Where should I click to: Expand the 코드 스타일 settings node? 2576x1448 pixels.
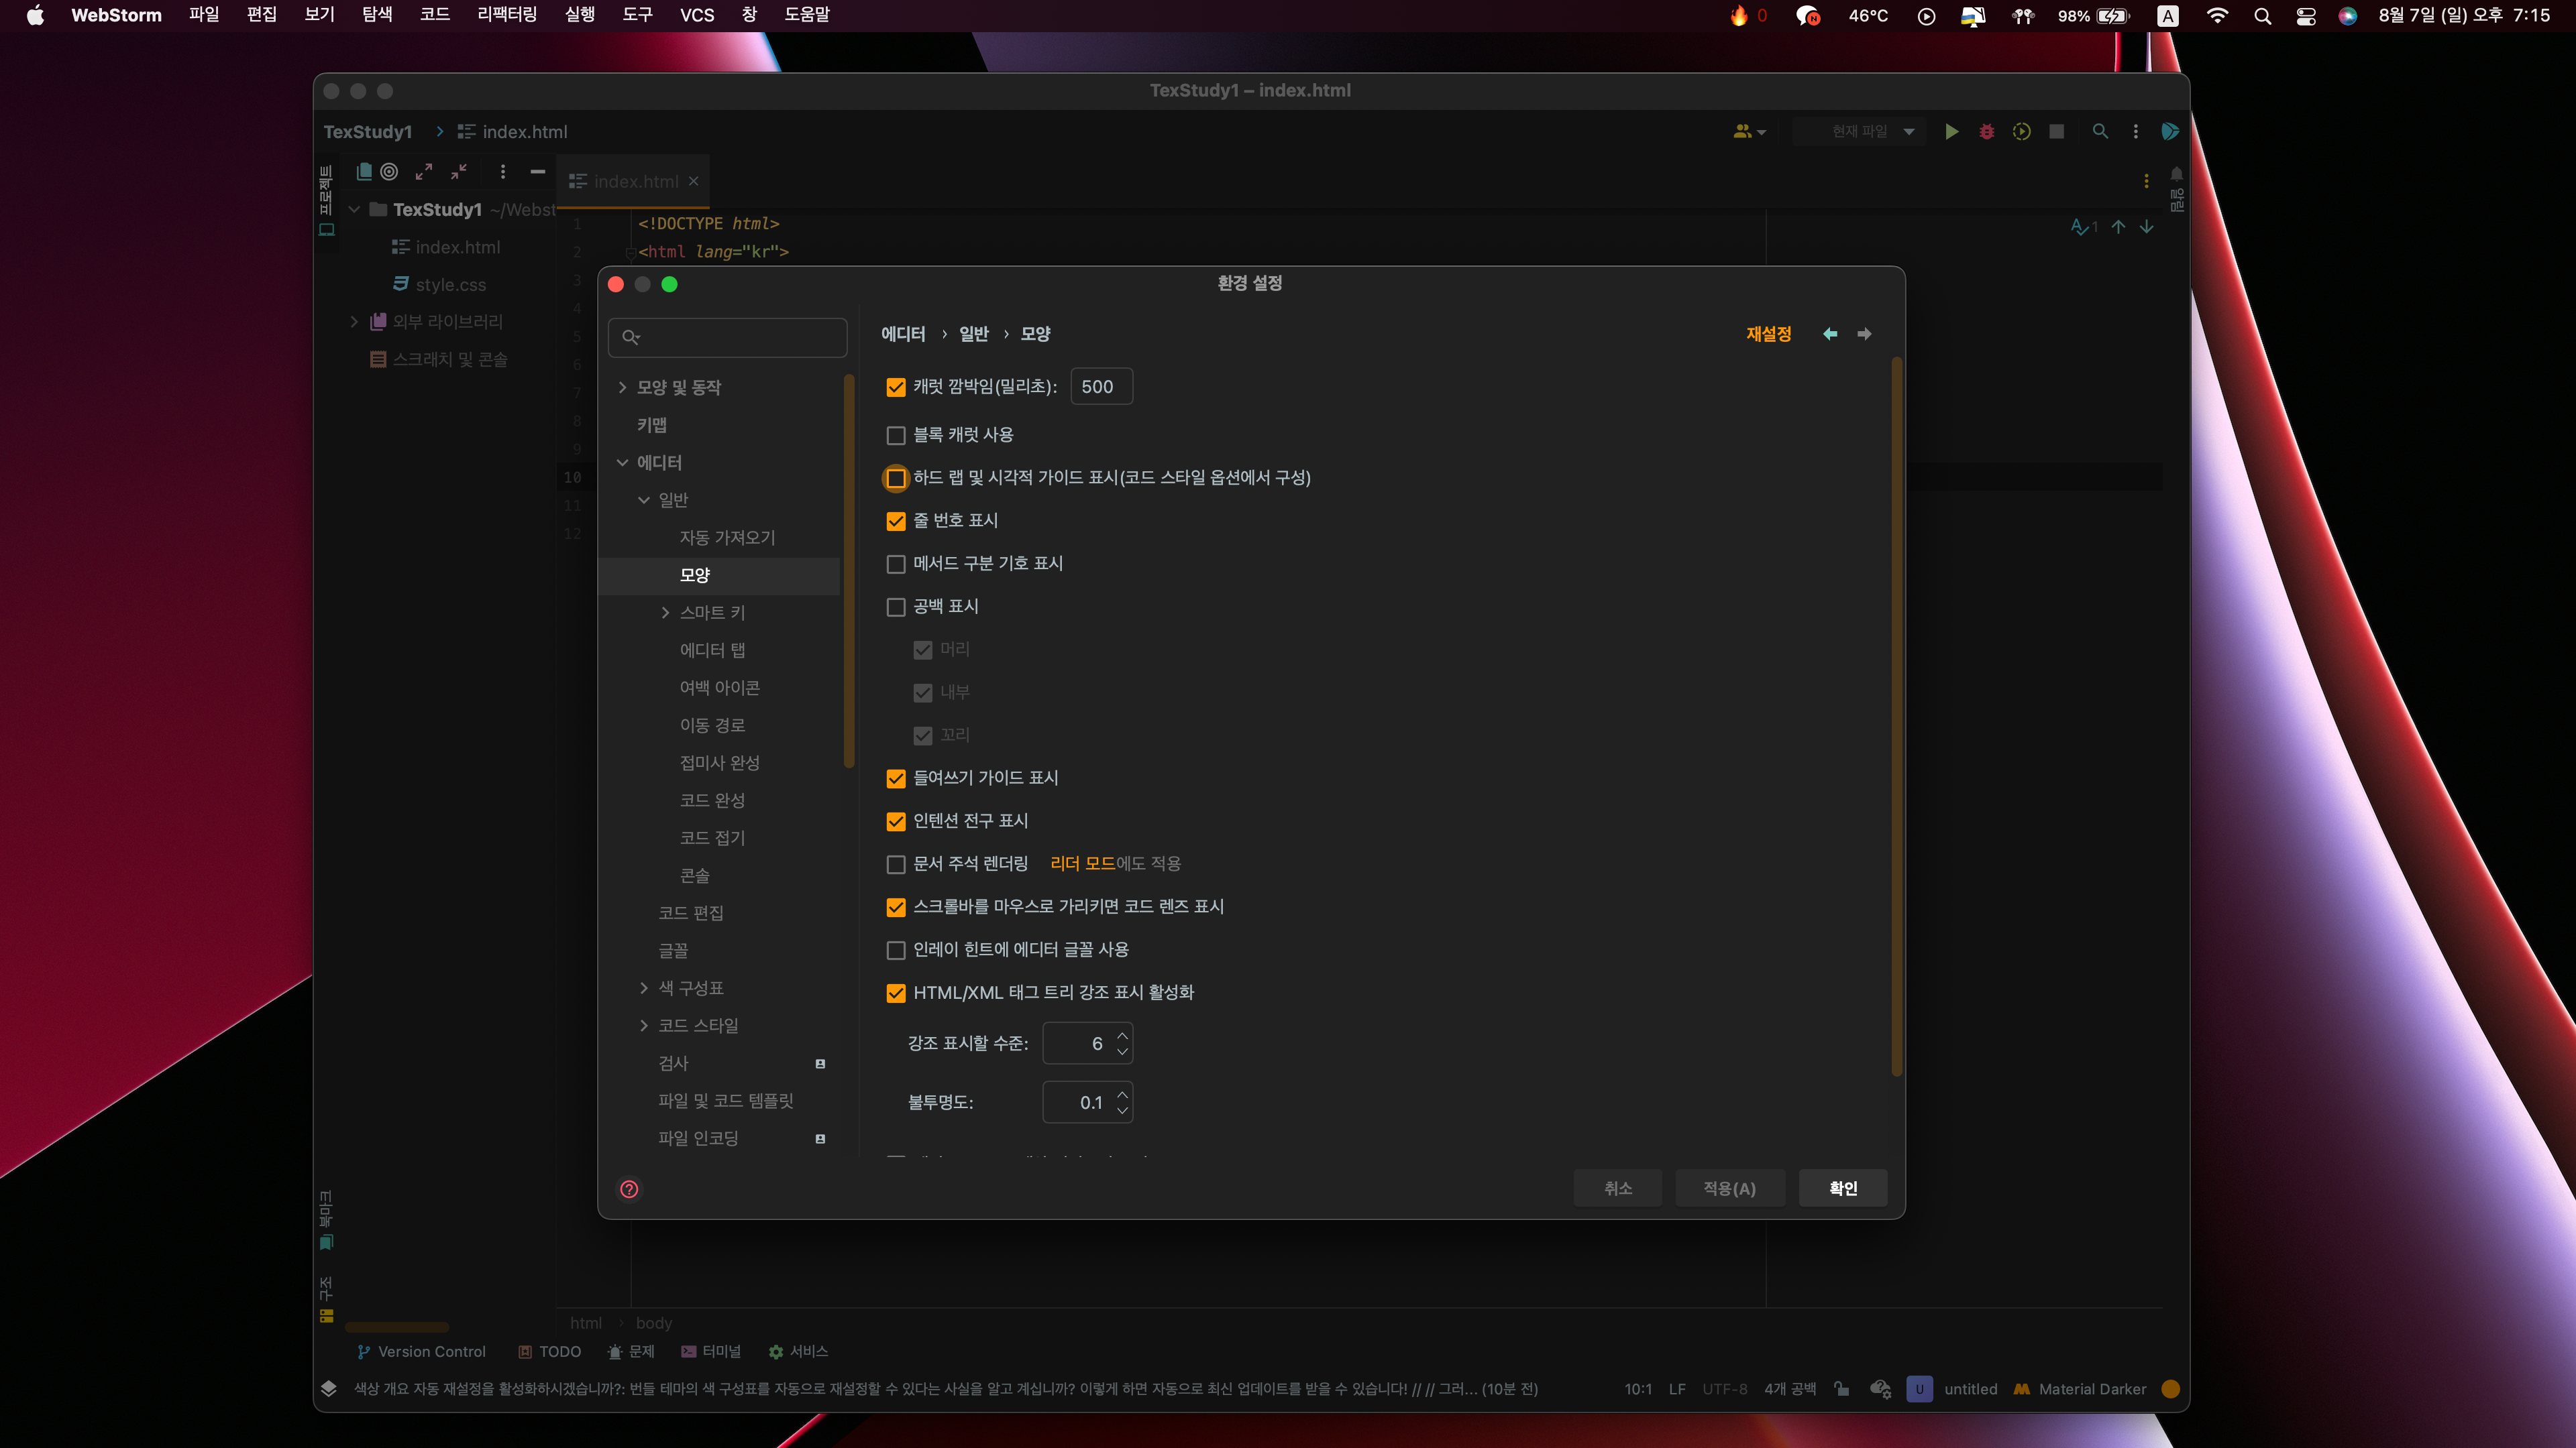click(x=644, y=1025)
